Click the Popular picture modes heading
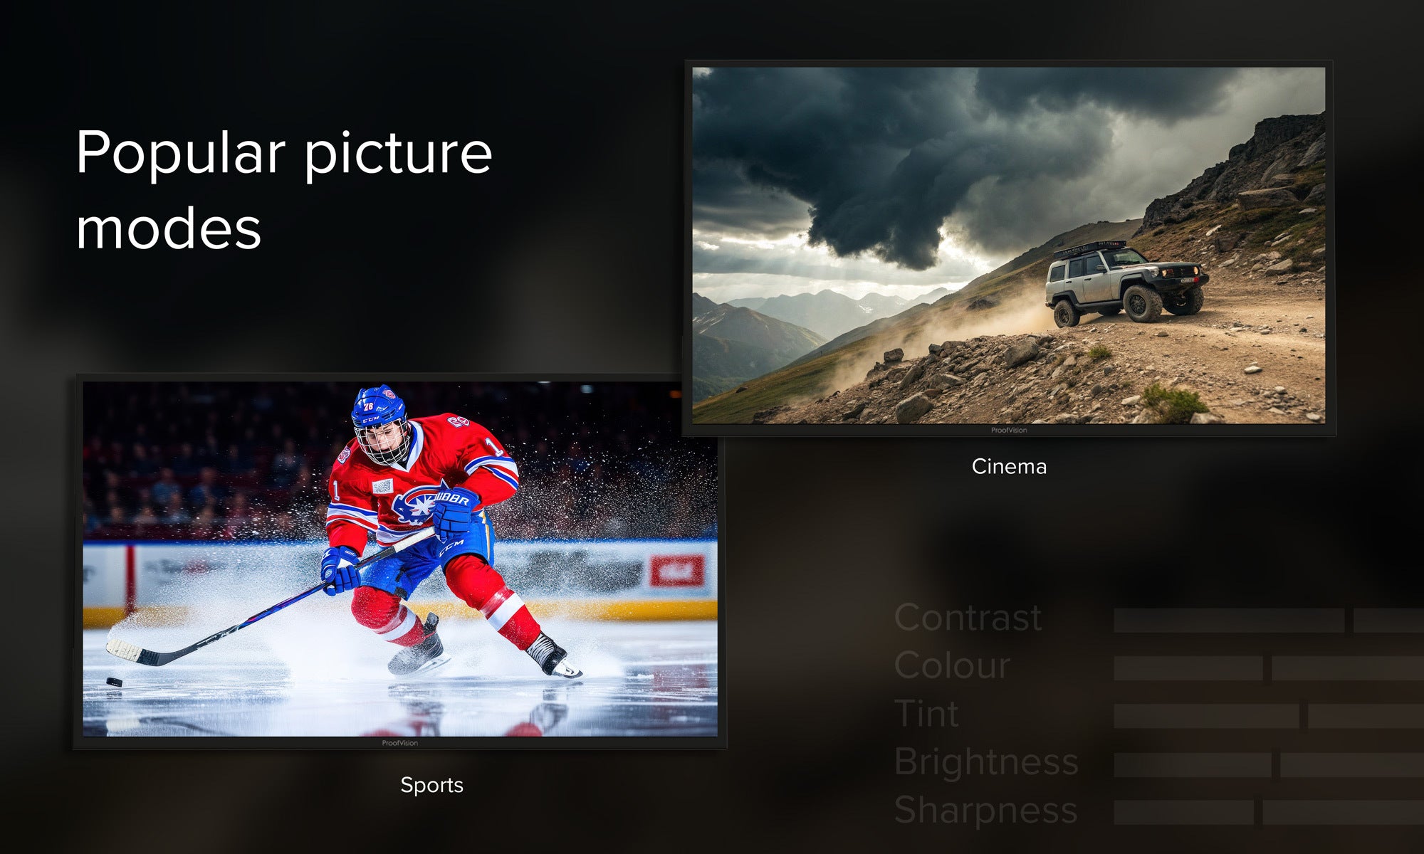The width and height of the screenshot is (1424, 854). click(x=284, y=190)
